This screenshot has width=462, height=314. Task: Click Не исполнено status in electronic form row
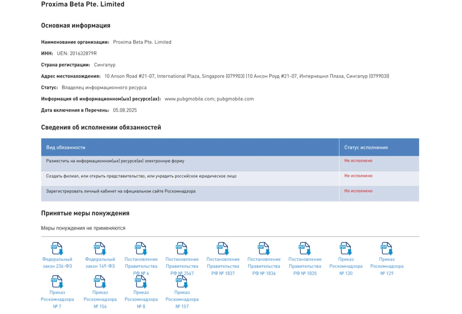pyautogui.click(x=358, y=161)
